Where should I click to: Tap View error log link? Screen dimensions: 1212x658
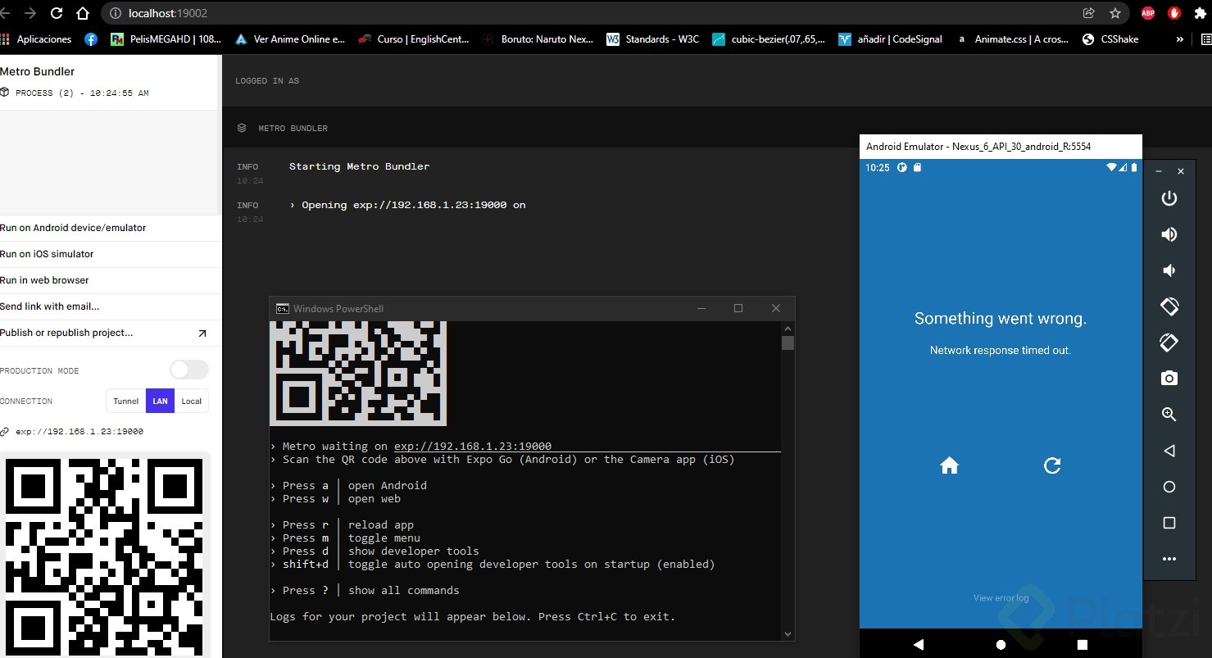[1001, 598]
